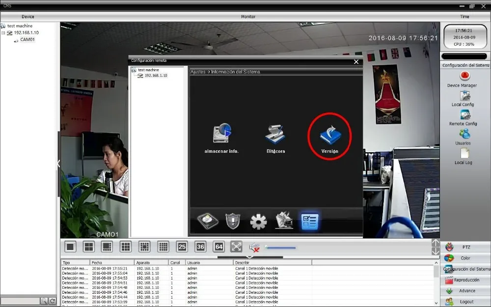Toggle the muted audio speaker icon
Viewport: 491px width, 307px height.
[x=254, y=247]
